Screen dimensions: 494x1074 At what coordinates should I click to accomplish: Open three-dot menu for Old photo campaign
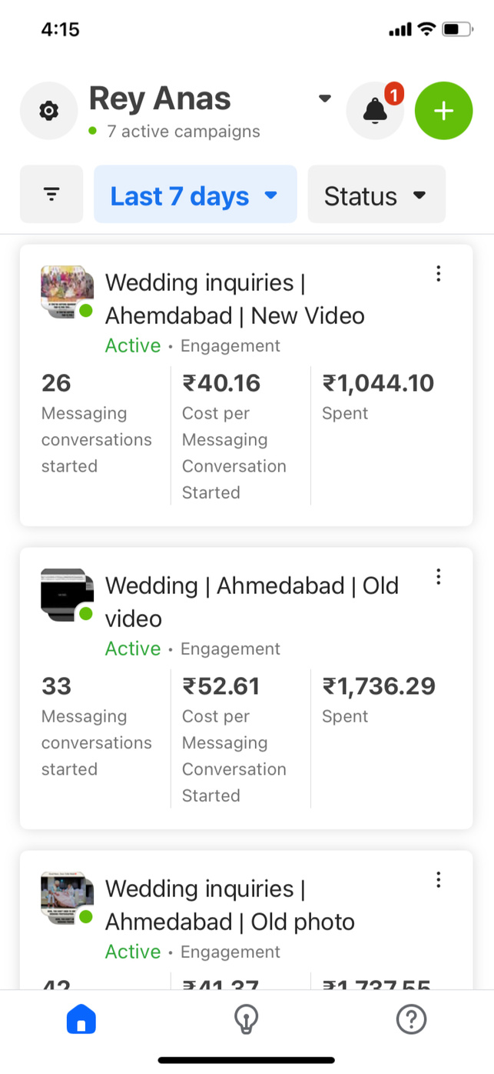click(438, 879)
